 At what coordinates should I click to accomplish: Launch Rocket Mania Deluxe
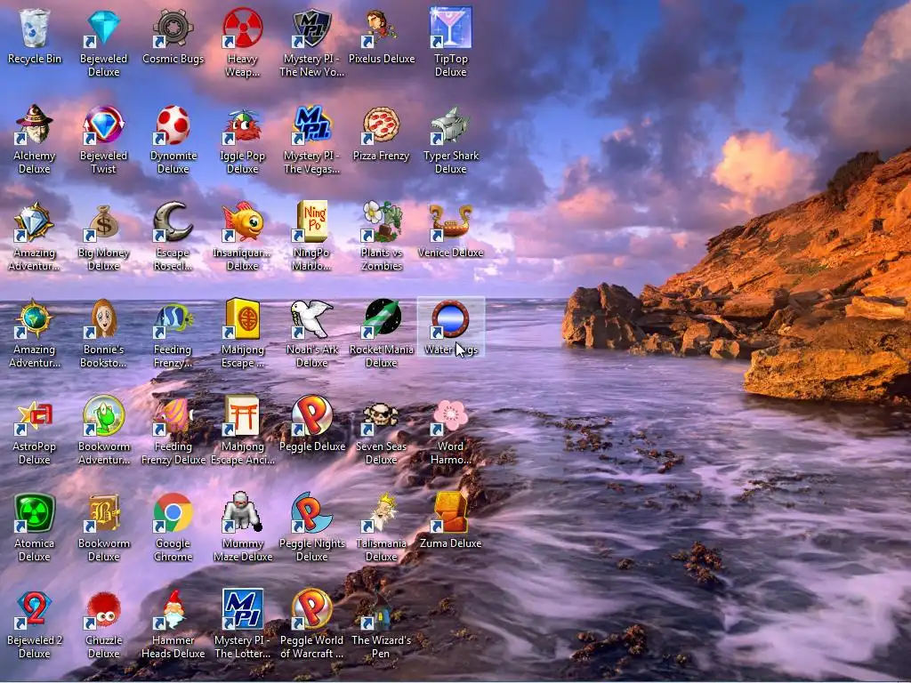click(x=381, y=319)
